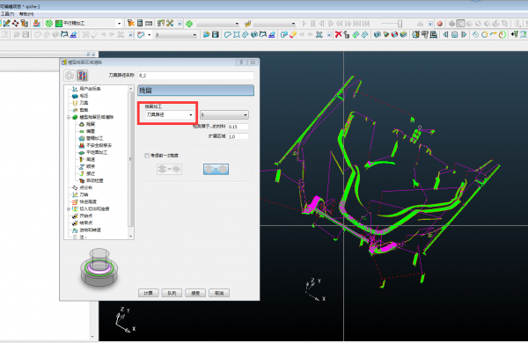Image resolution: width=528 pixels, height=343 pixels.
Task: Click the floppy save icon in second toolbar
Action: tap(216, 34)
